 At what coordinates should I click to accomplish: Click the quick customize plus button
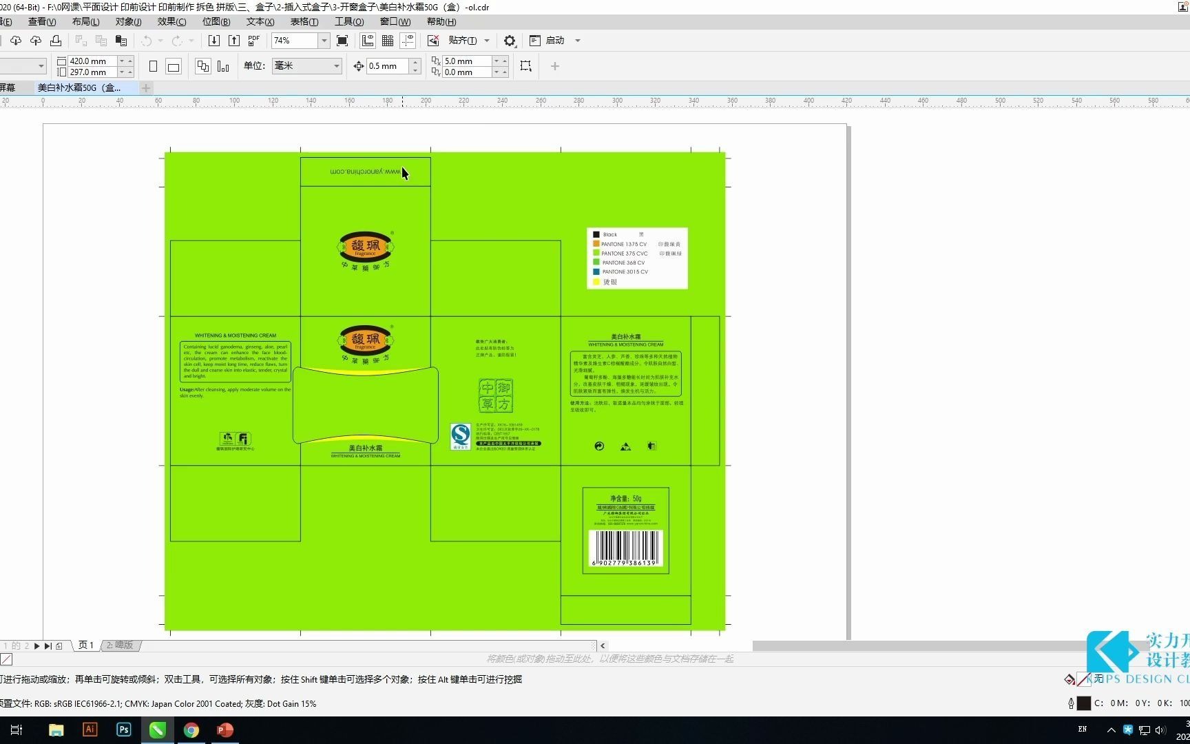click(555, 66)
